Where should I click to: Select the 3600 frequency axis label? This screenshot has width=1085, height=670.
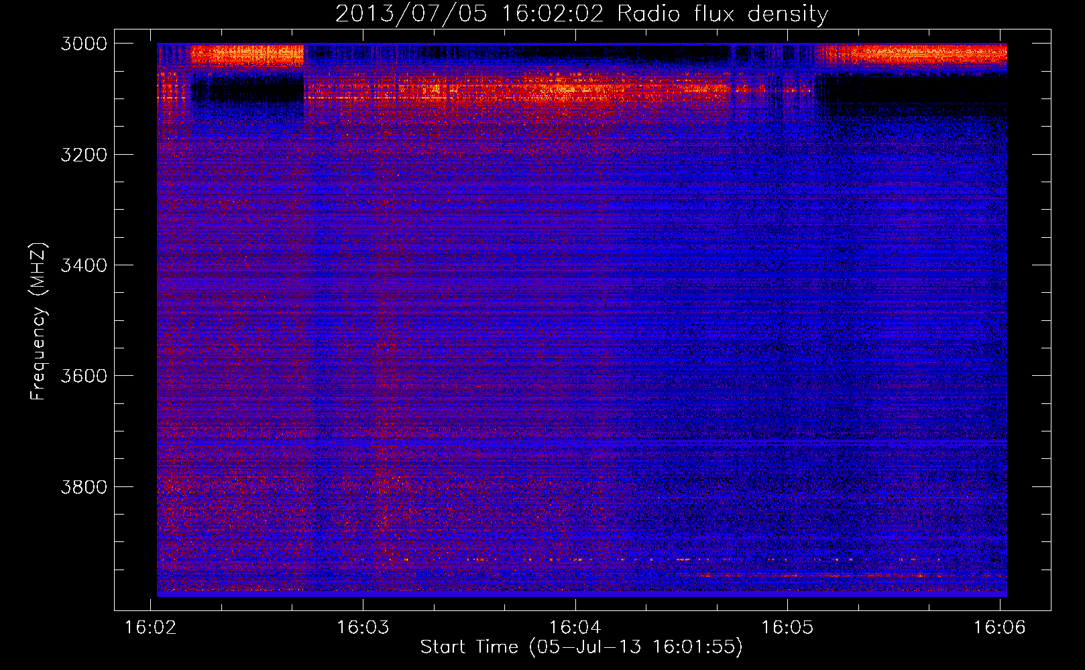point(84,376)
